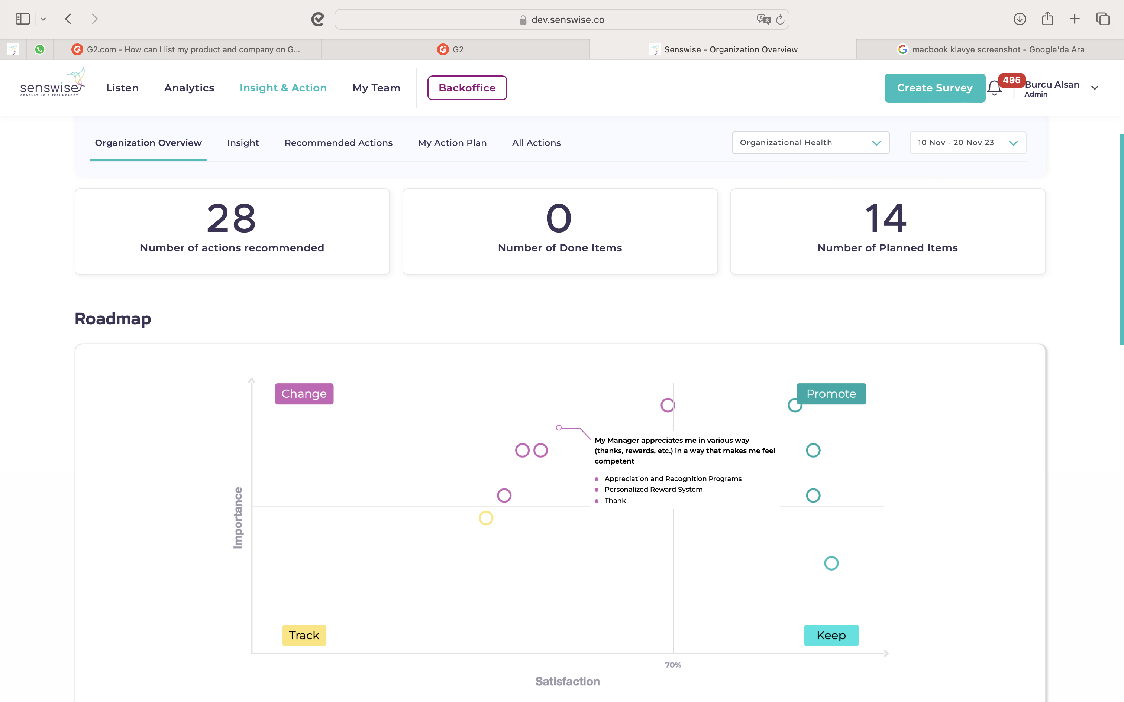Open the My Action Plan tab
The width and height of the screenshot is (1124, 702).
point(452,143)
